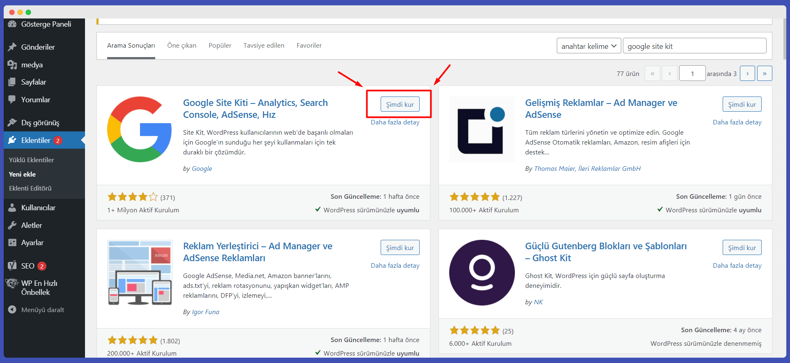Screen dimensions: 790x363
Task: Install Gelişmiş Reklamlar with Şimdi kur
Action: click(742, 104)
